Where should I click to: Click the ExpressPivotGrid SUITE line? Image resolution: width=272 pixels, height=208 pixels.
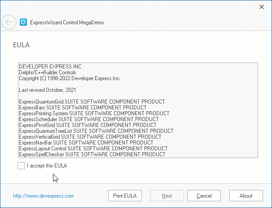88,125
